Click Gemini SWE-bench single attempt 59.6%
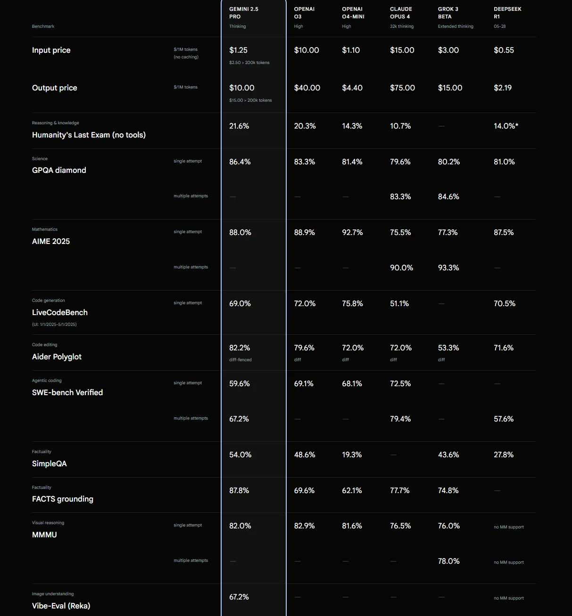This screenshot has height=616, width=572. point(240,383)
